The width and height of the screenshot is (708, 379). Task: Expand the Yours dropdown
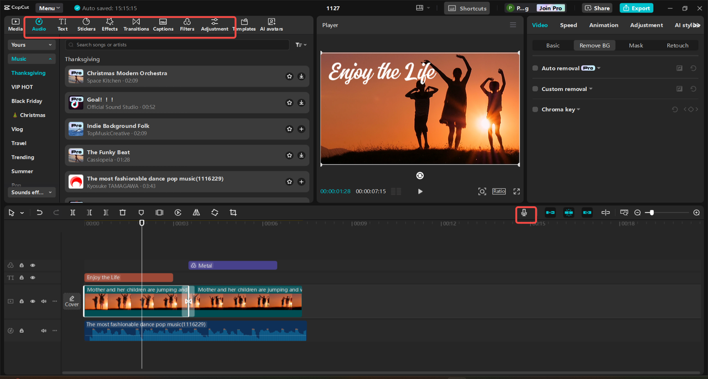(x=32, y=45)
